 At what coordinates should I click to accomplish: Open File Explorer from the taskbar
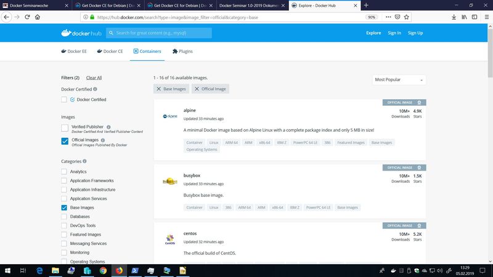[x=55, y=270]
